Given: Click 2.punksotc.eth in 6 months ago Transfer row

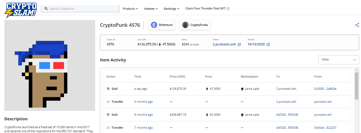Looking at the screenshot, I should [x=286, y=102].
